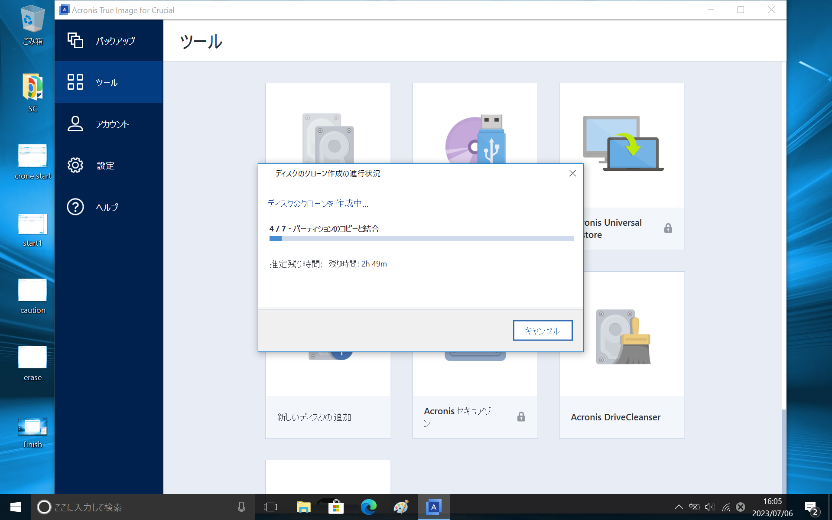This screenshot has height=520, width=832.
Task: Close the clone progress dialog
Action: tap(572, 173)
